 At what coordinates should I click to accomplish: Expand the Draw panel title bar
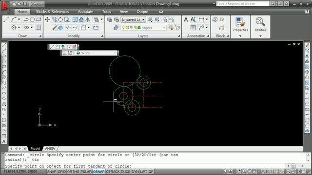coord(22,36)
